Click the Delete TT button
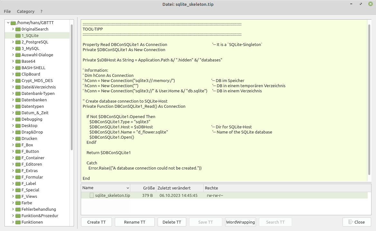The width and height of the screenshot is (376, 231). tap(172, 222)
